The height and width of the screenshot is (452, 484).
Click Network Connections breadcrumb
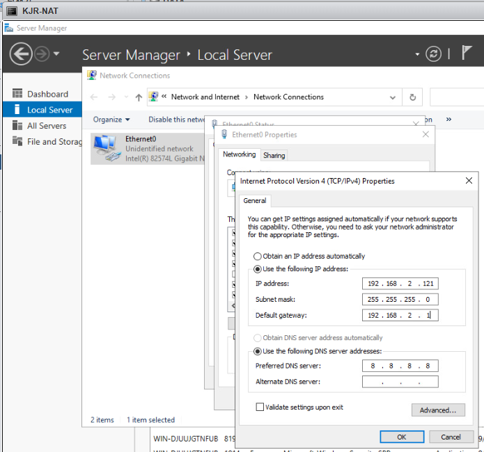tap(288, 97)
